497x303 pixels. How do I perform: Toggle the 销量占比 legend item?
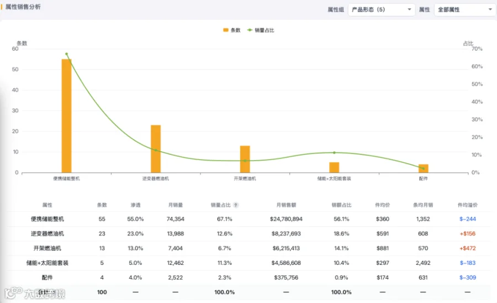point(261,30)
